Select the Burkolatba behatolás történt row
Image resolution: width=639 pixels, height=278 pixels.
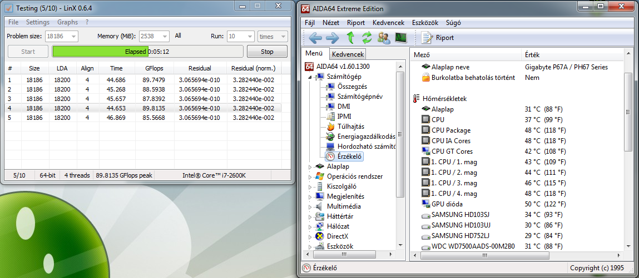pyautogui.click(x=517, y=77)
